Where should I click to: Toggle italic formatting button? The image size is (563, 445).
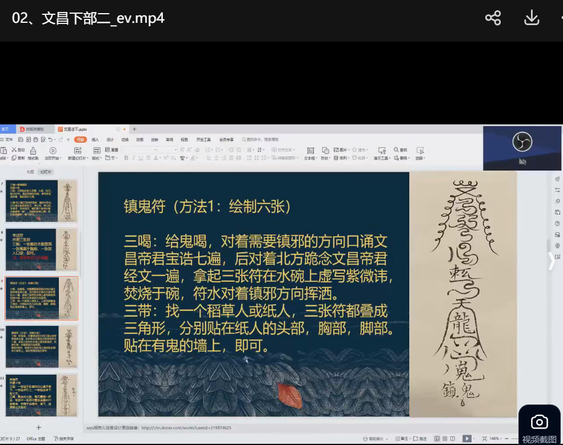coord(133,158)
